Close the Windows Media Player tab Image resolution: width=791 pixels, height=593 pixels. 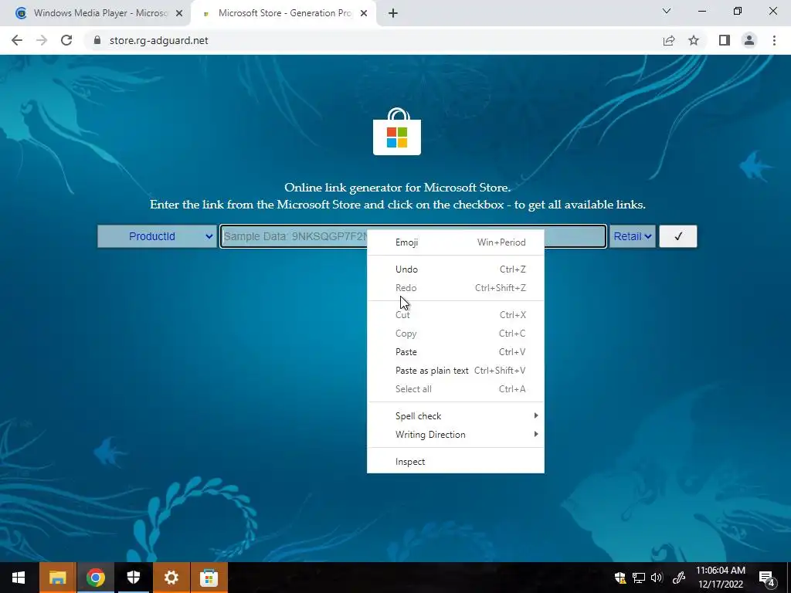179,14
